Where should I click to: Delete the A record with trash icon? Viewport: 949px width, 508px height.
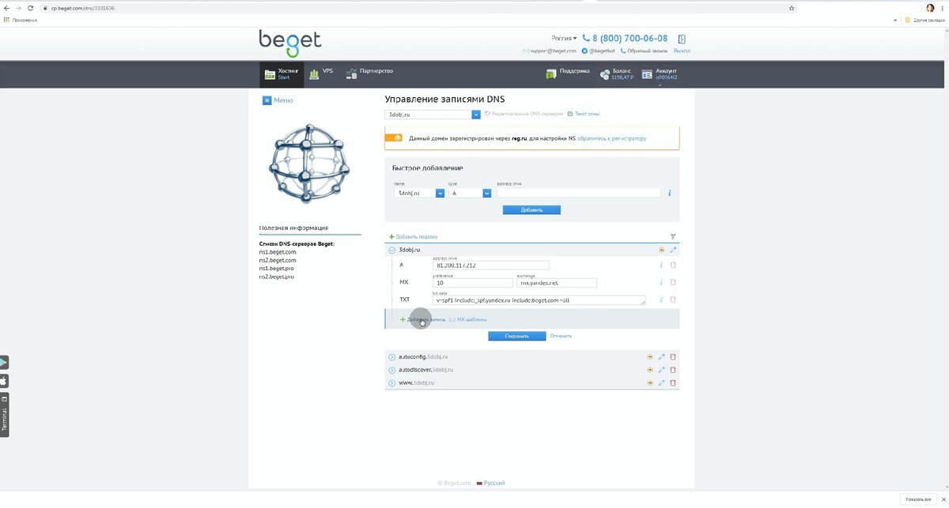click(x=673, y=265)
